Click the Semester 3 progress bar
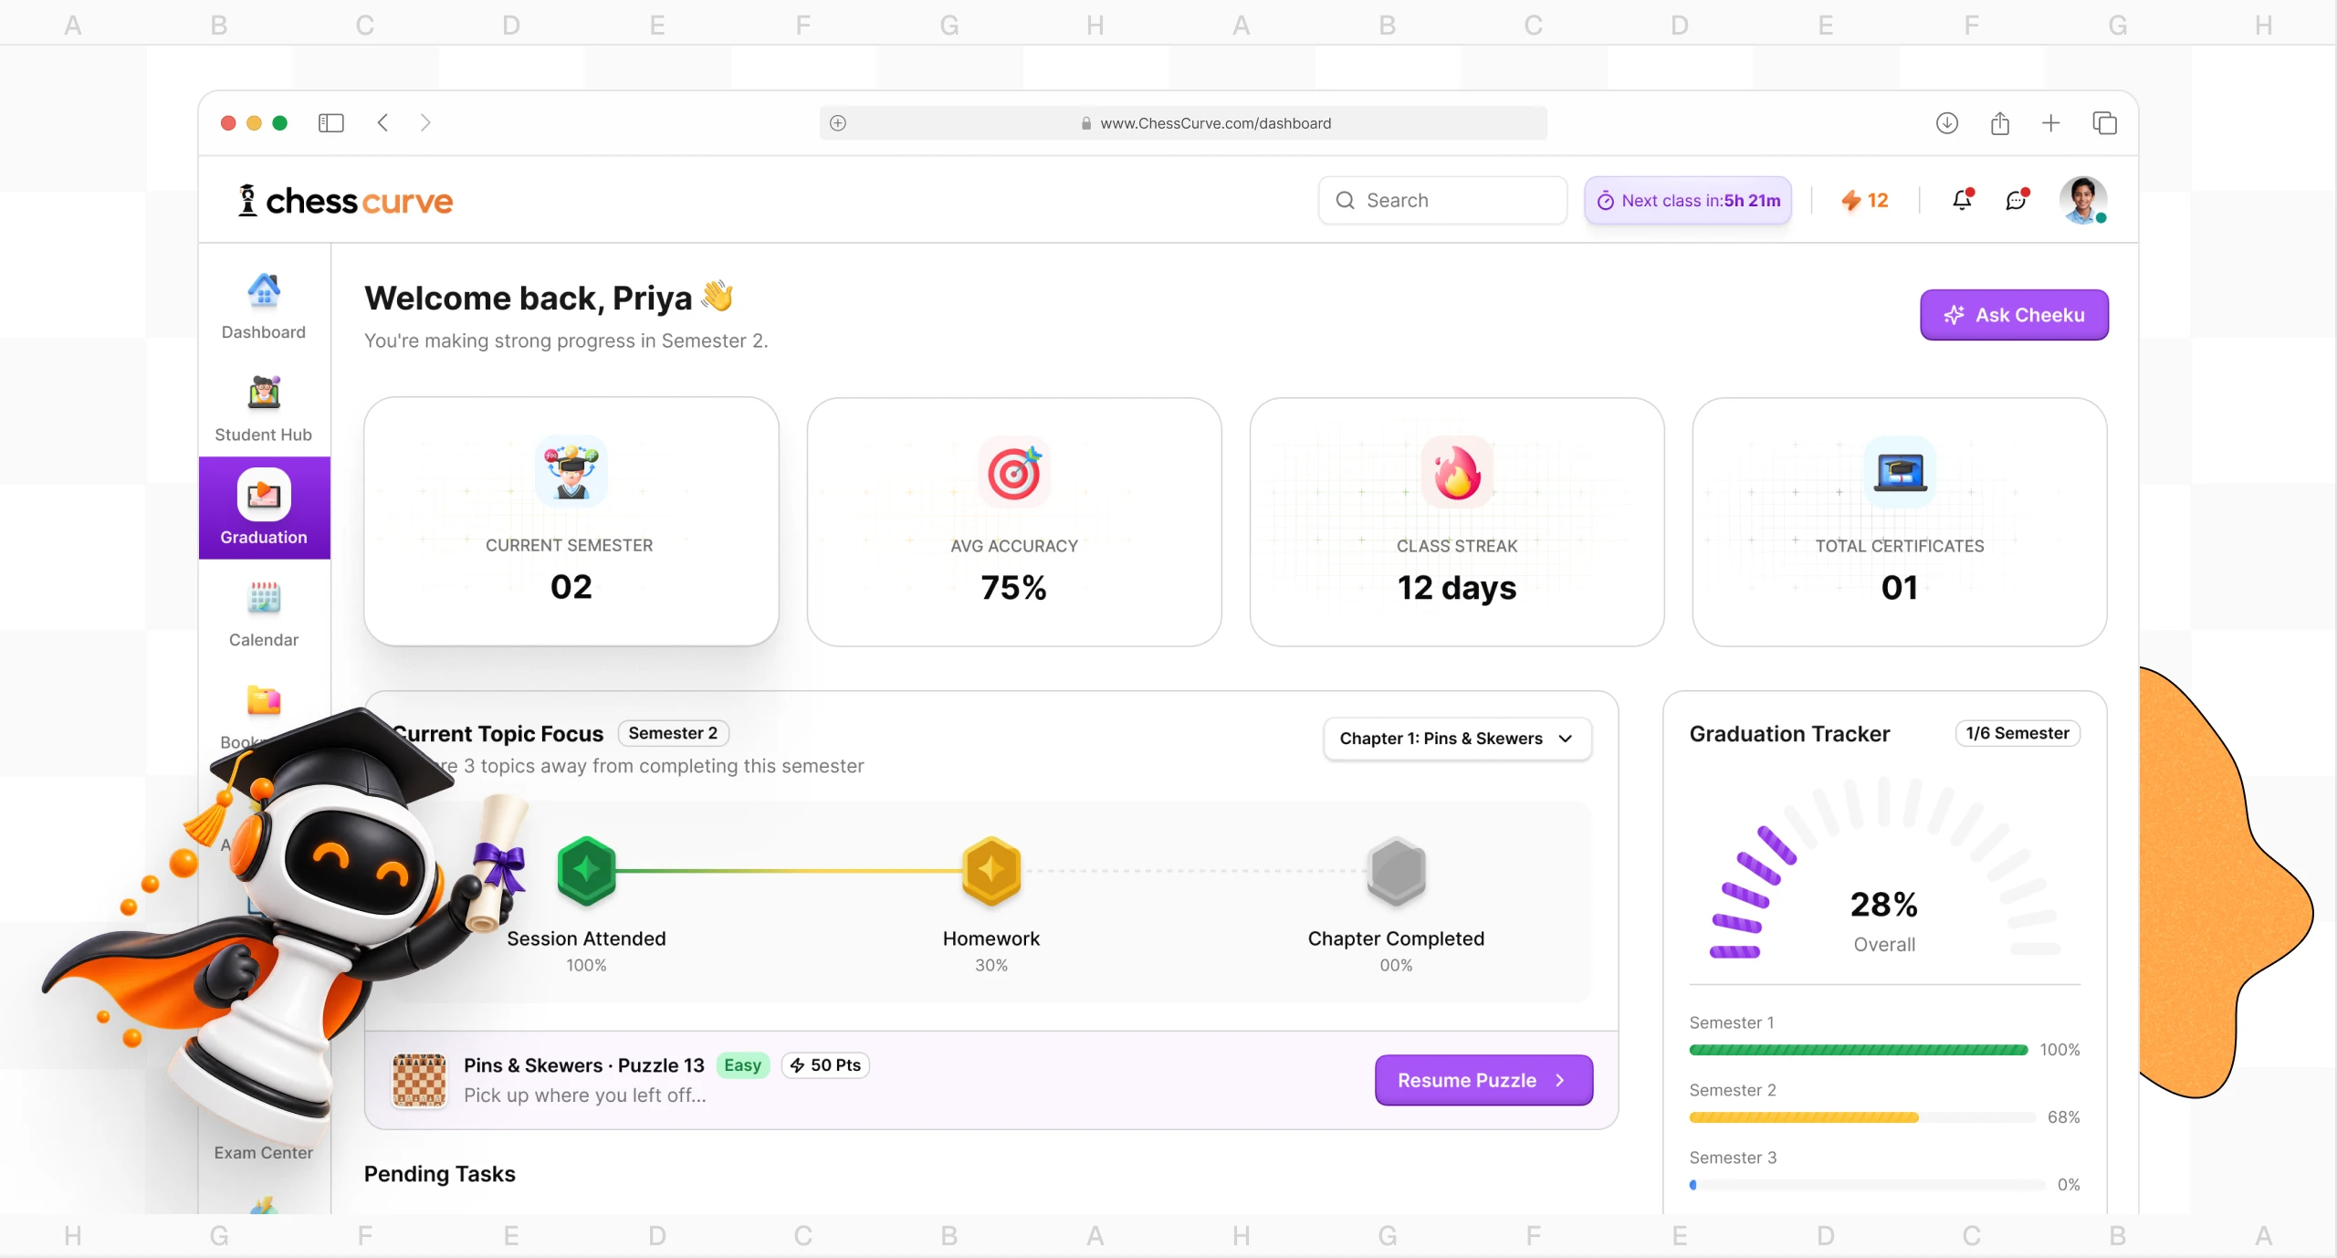Viewport: 2337px width, 1258px height. 1868,1185
